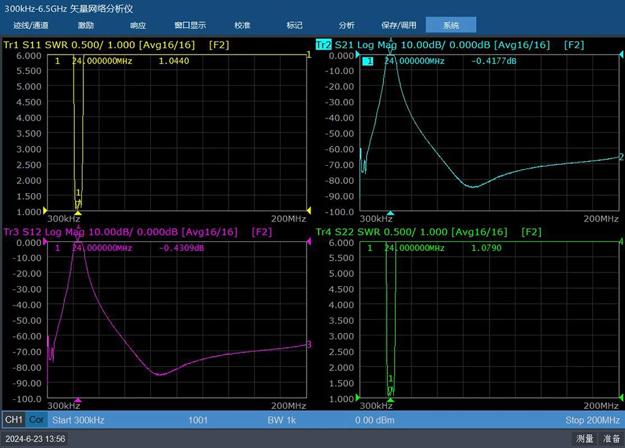
Task: Select the Tr3 S12 Log Mag trace title
Action: [137, 231]
